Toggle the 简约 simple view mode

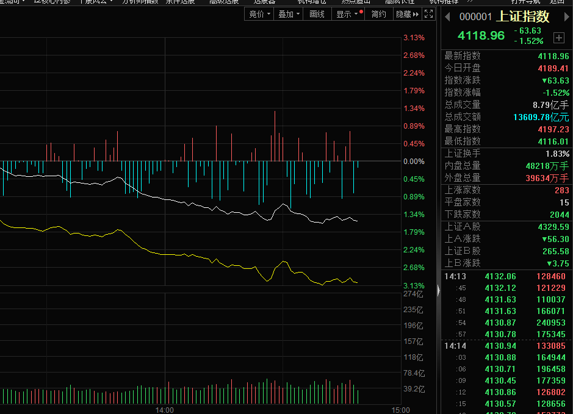[378, 14]
